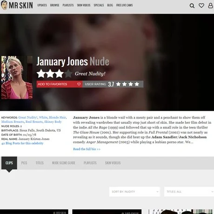This screenshot has width=214, height=214.
Task: Go to Playlists in top navigation
Action: pos(68,5)
